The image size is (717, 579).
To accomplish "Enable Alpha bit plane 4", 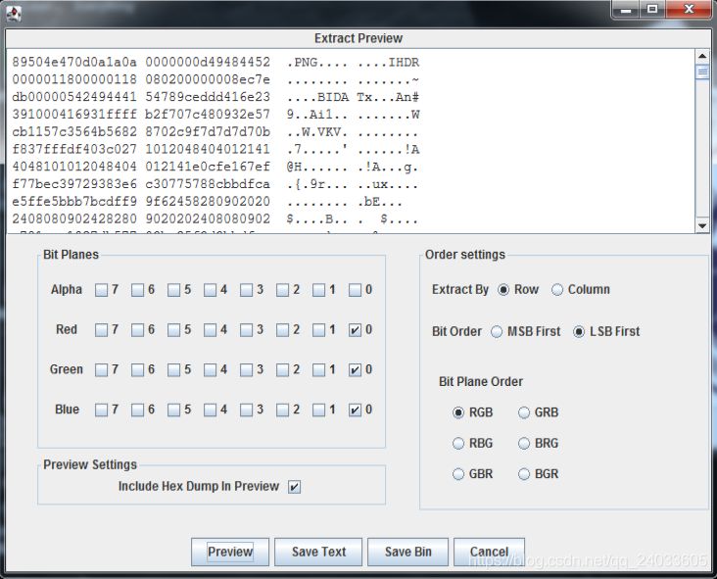I will [x=210, y=290].
